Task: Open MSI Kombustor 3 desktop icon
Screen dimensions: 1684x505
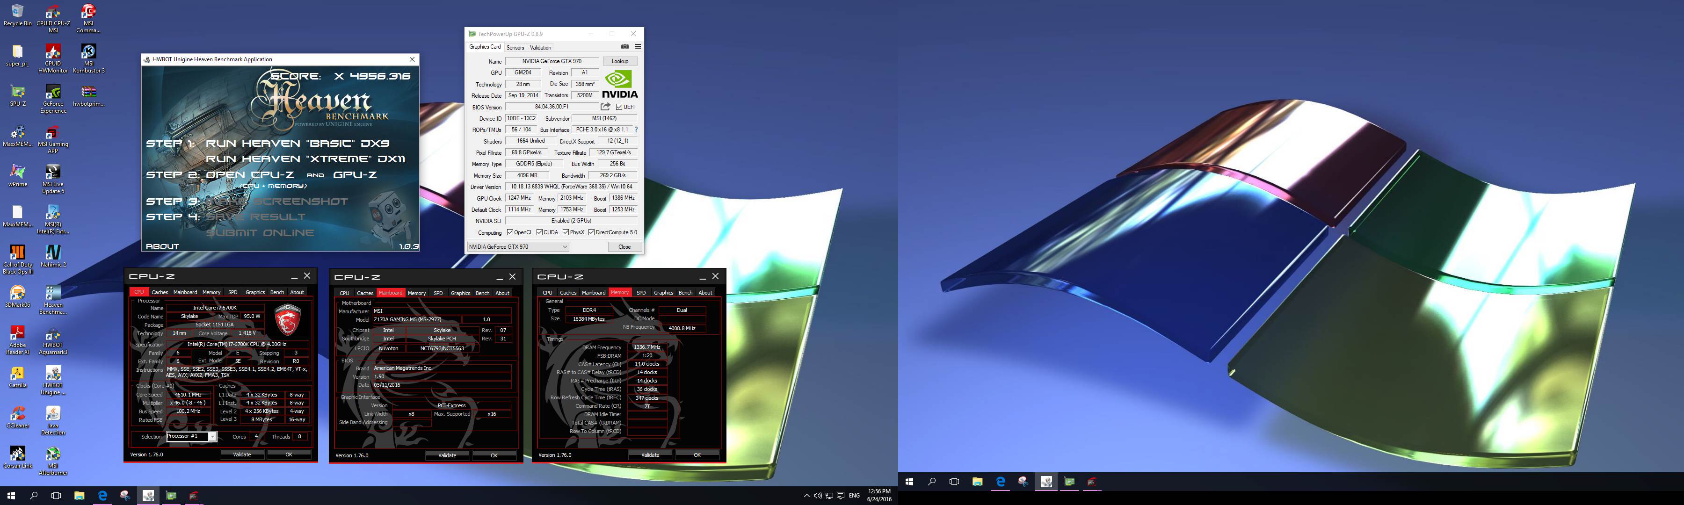Action: coord(88,59)
